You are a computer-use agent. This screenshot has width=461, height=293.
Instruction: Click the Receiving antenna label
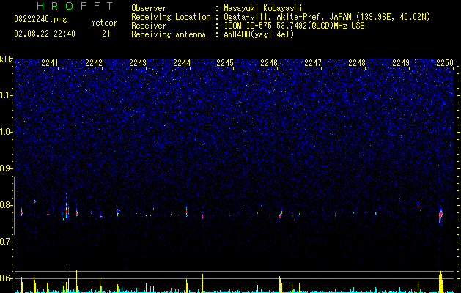[x=169, y=34]
